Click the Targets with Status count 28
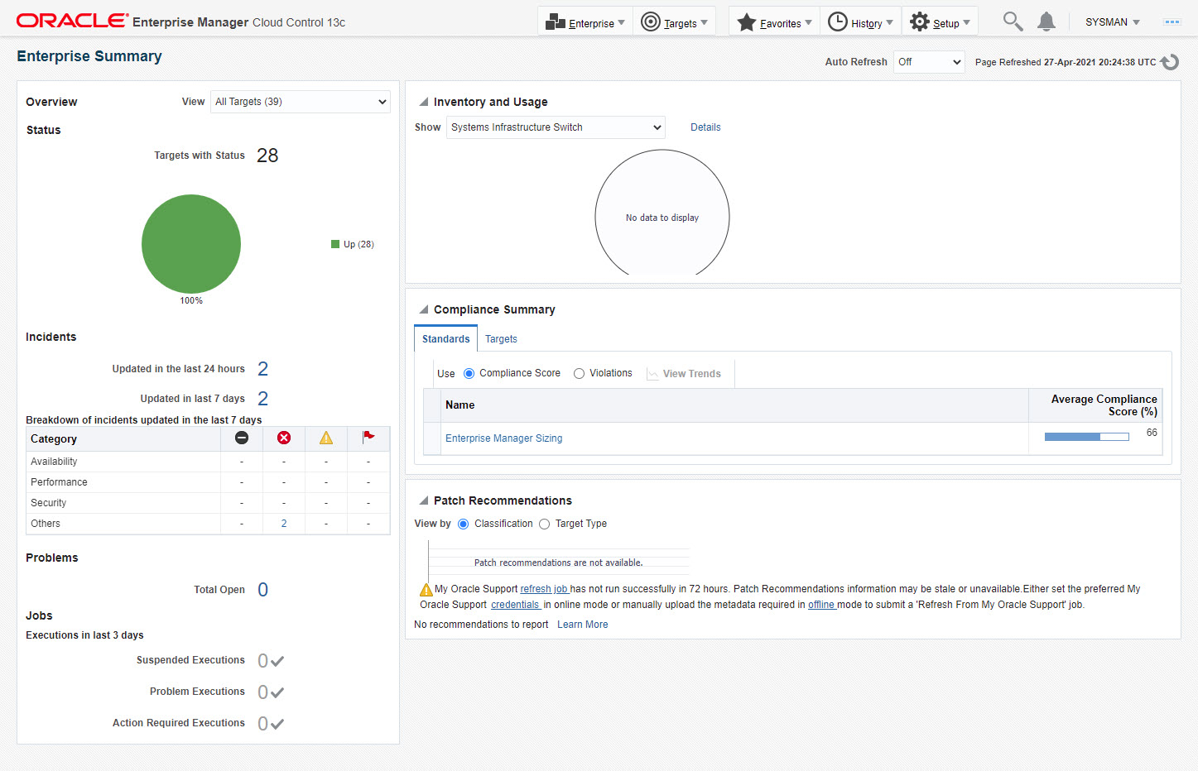 point(267,156)
